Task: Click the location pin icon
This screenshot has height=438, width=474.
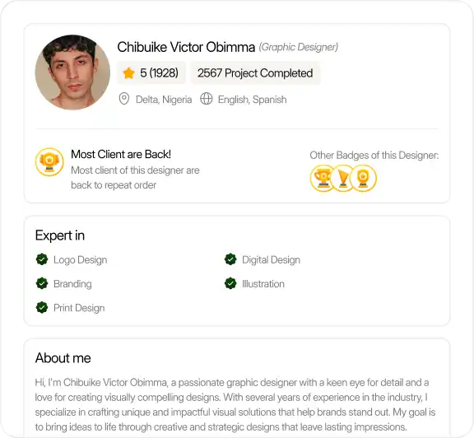Action: [x=124, y=99]
